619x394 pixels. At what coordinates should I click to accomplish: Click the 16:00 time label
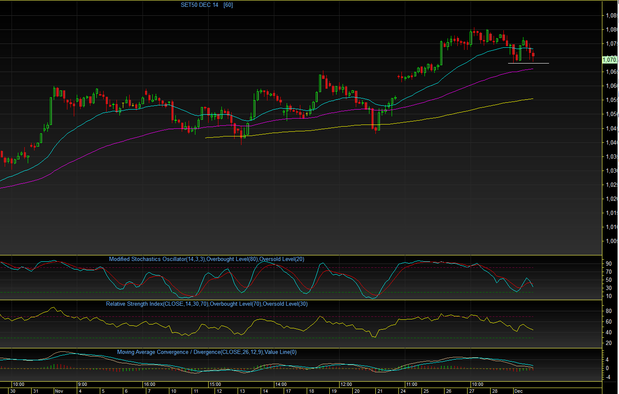[x=149, y=384]
